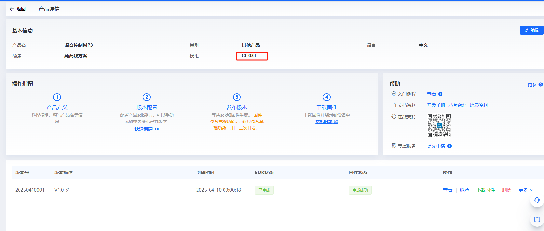The width and height of the screenshot is (544, 231).
Task: Click step 1 circle 产品定义
Action: coord(57,97)
